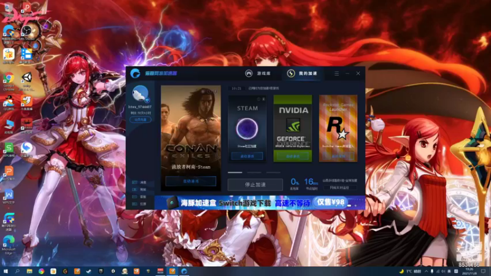Go to the second page indicator of the card carousel
Viewport: 491px width, 276px height.
click(x=254, y=172)
